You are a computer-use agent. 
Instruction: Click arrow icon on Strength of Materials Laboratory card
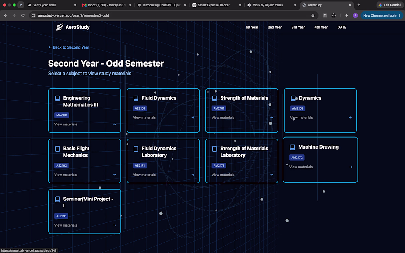[271, 175]
